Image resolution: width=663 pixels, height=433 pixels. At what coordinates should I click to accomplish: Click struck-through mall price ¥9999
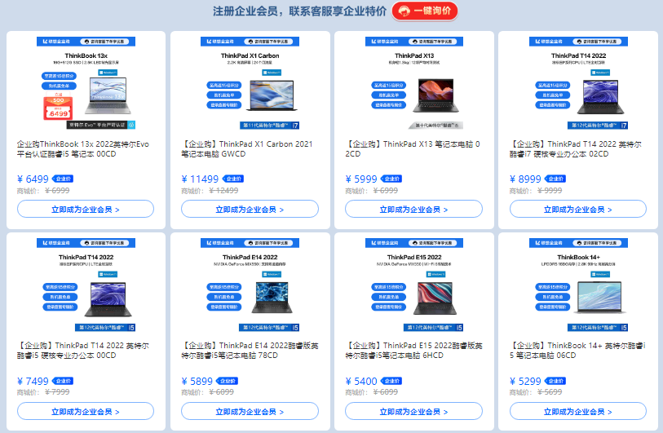(550, 191)
